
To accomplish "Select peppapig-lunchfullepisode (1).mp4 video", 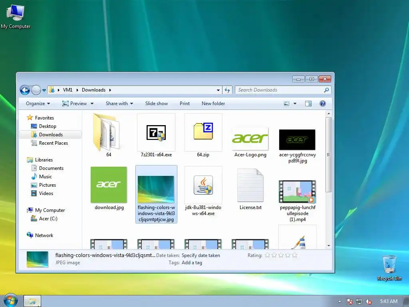I will click(x=297, y=201).
